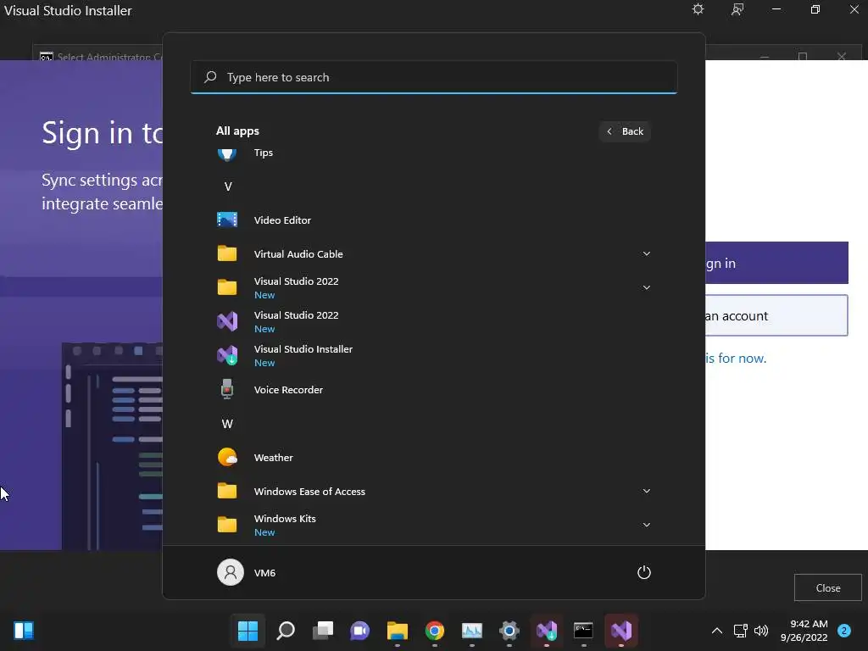Select the 'Tips' app label

coord(263,153)
